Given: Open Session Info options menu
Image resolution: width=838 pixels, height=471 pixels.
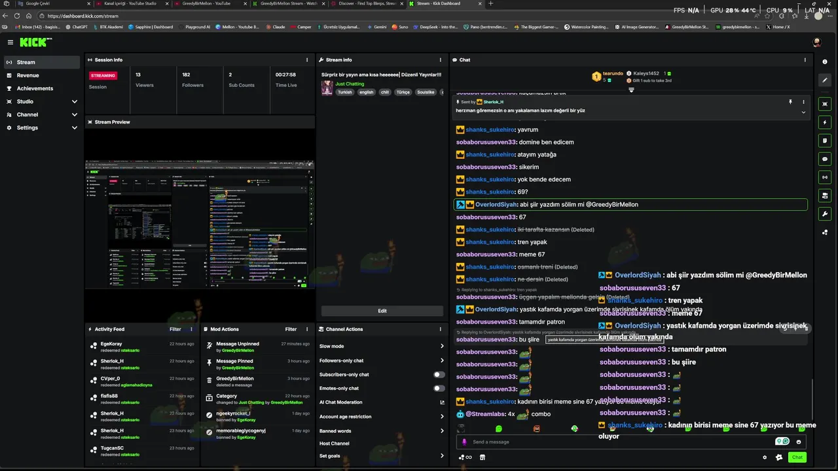Looking at the screenshot, I should pyautogui.click(x=307, y=60).
